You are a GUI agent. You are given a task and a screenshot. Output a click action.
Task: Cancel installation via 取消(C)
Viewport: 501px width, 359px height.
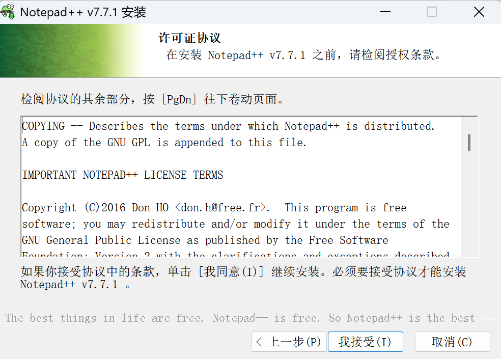tap(452, 342)
